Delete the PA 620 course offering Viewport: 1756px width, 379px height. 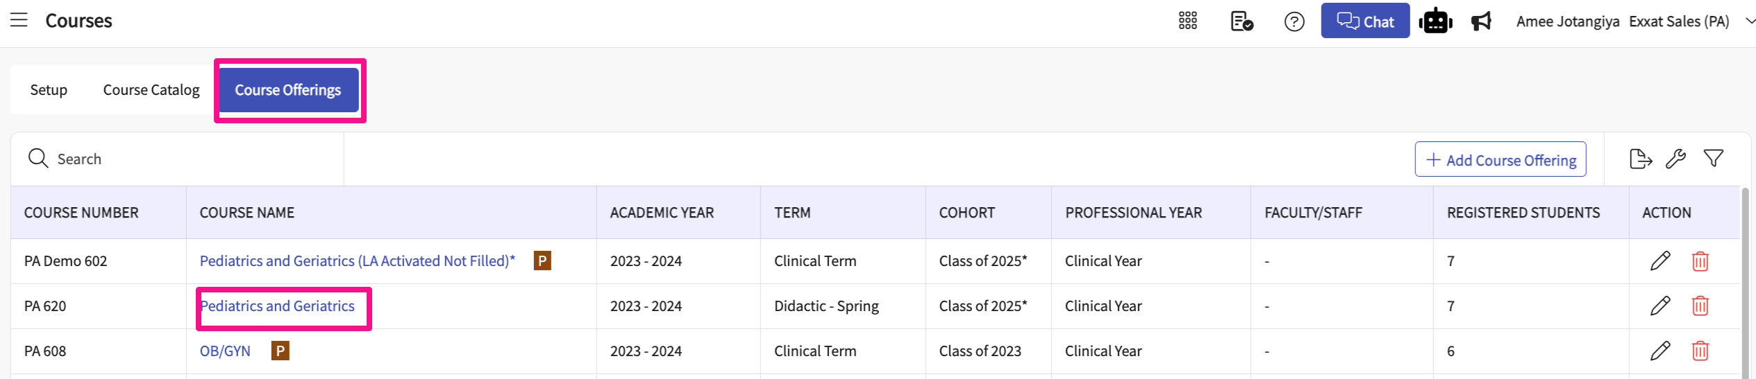pos(1700,306)
